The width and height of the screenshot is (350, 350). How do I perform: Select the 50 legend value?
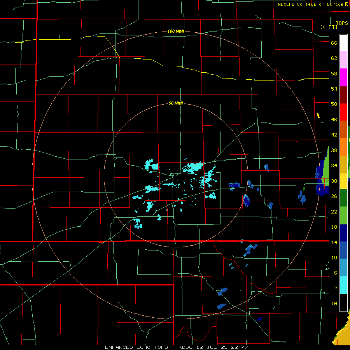point(334,104)
